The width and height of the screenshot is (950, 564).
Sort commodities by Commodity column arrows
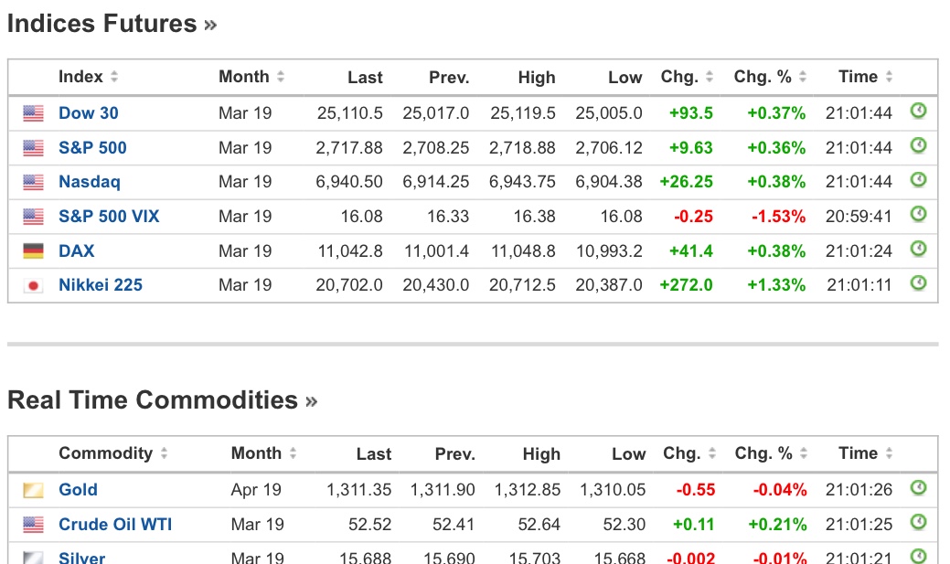click(x=164, y=454)
